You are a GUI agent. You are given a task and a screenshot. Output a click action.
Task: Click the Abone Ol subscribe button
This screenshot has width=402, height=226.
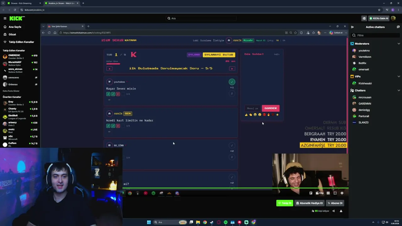(335, 203)
